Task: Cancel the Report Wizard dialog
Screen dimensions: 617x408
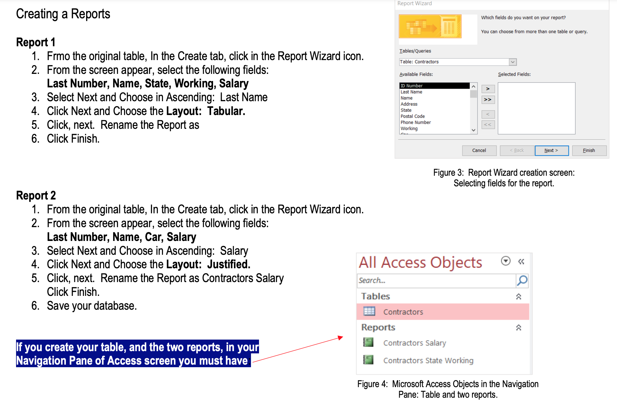Action: click(479, 150)
